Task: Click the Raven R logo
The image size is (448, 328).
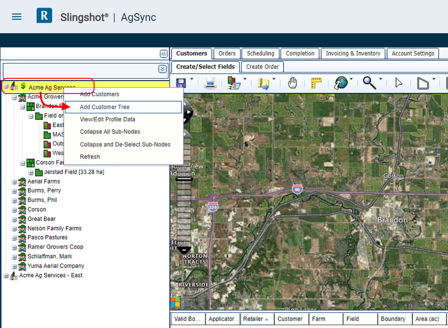Action: 44,15
